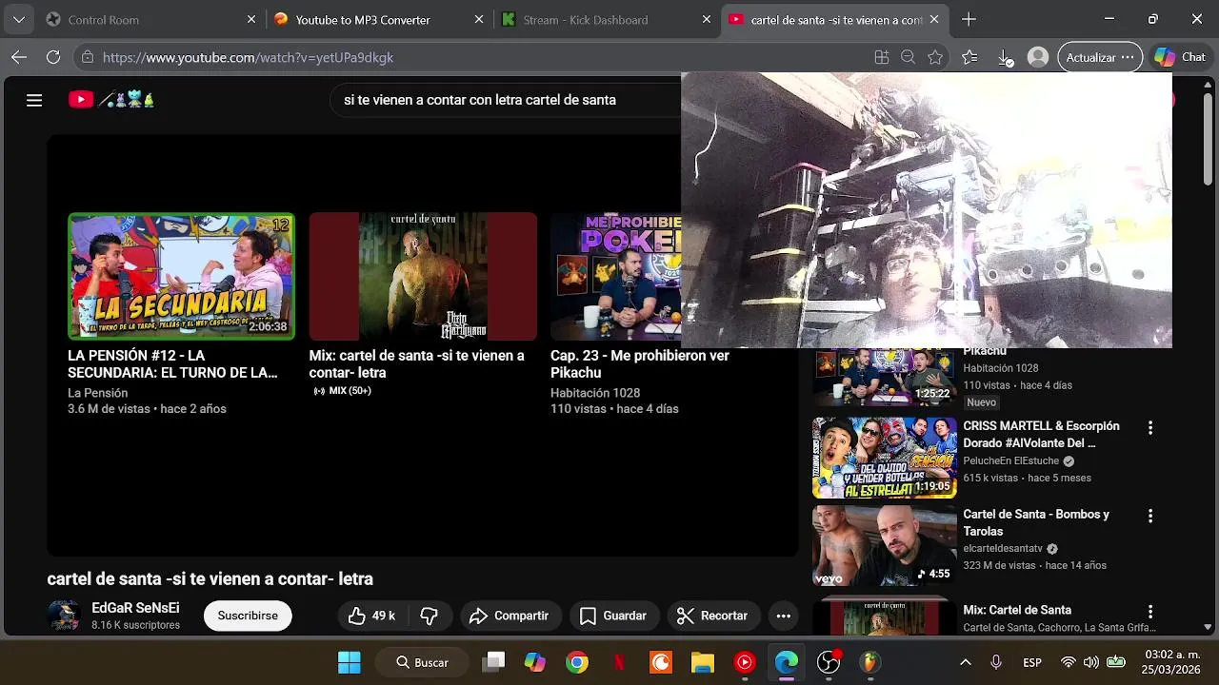Switch to Youtube to MP3 Converter tab
The height and width of the screenshot is (685, 1219).
[379, 19]
